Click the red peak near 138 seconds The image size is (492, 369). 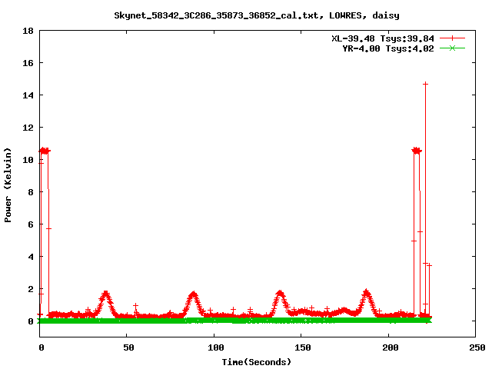280,294
